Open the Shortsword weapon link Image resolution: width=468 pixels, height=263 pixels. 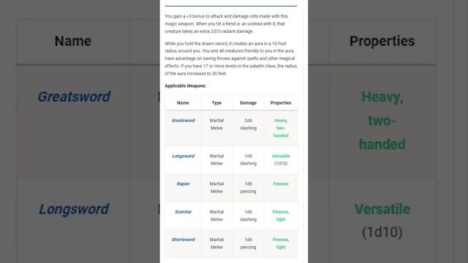point(183,240)
